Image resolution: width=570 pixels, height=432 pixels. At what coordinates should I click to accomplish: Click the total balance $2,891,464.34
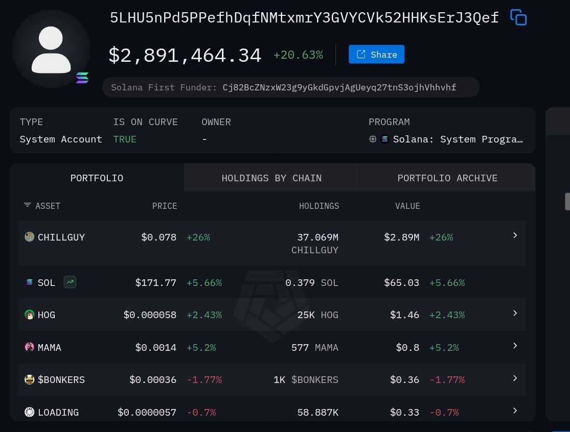pyautogui.click(x=185, y=56)
